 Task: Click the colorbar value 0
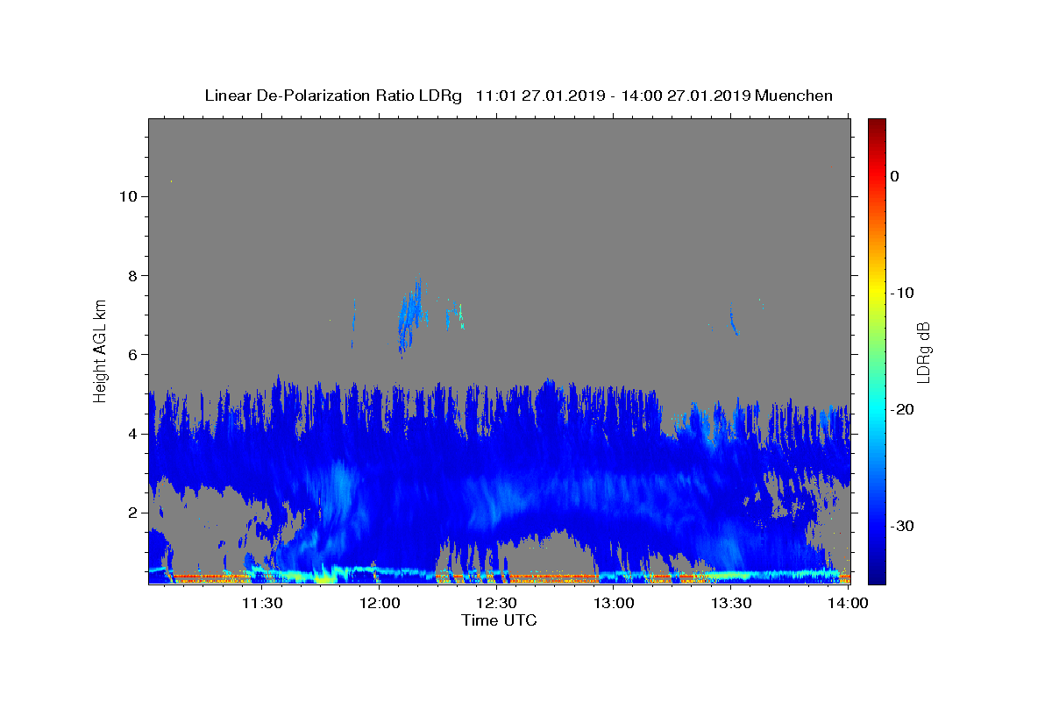895,176
